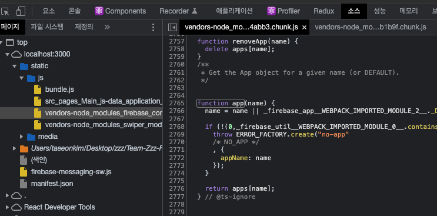
Task: Open the 성능 tab
Action: pos(379,11)
